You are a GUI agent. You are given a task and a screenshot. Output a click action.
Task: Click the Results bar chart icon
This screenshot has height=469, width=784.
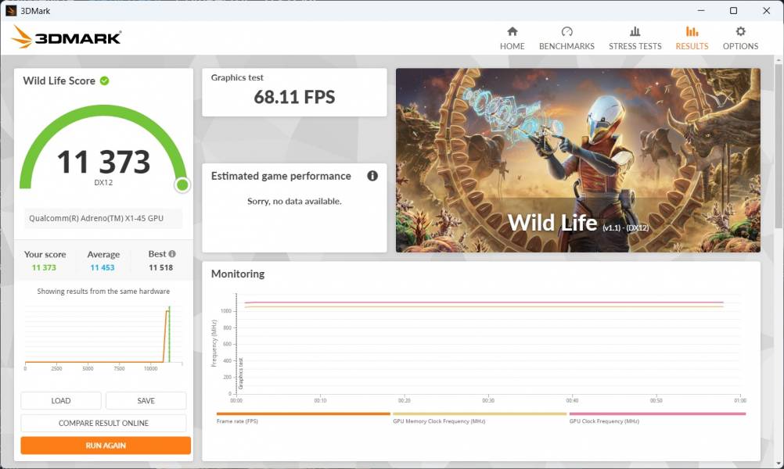click(x=692, y=31)
